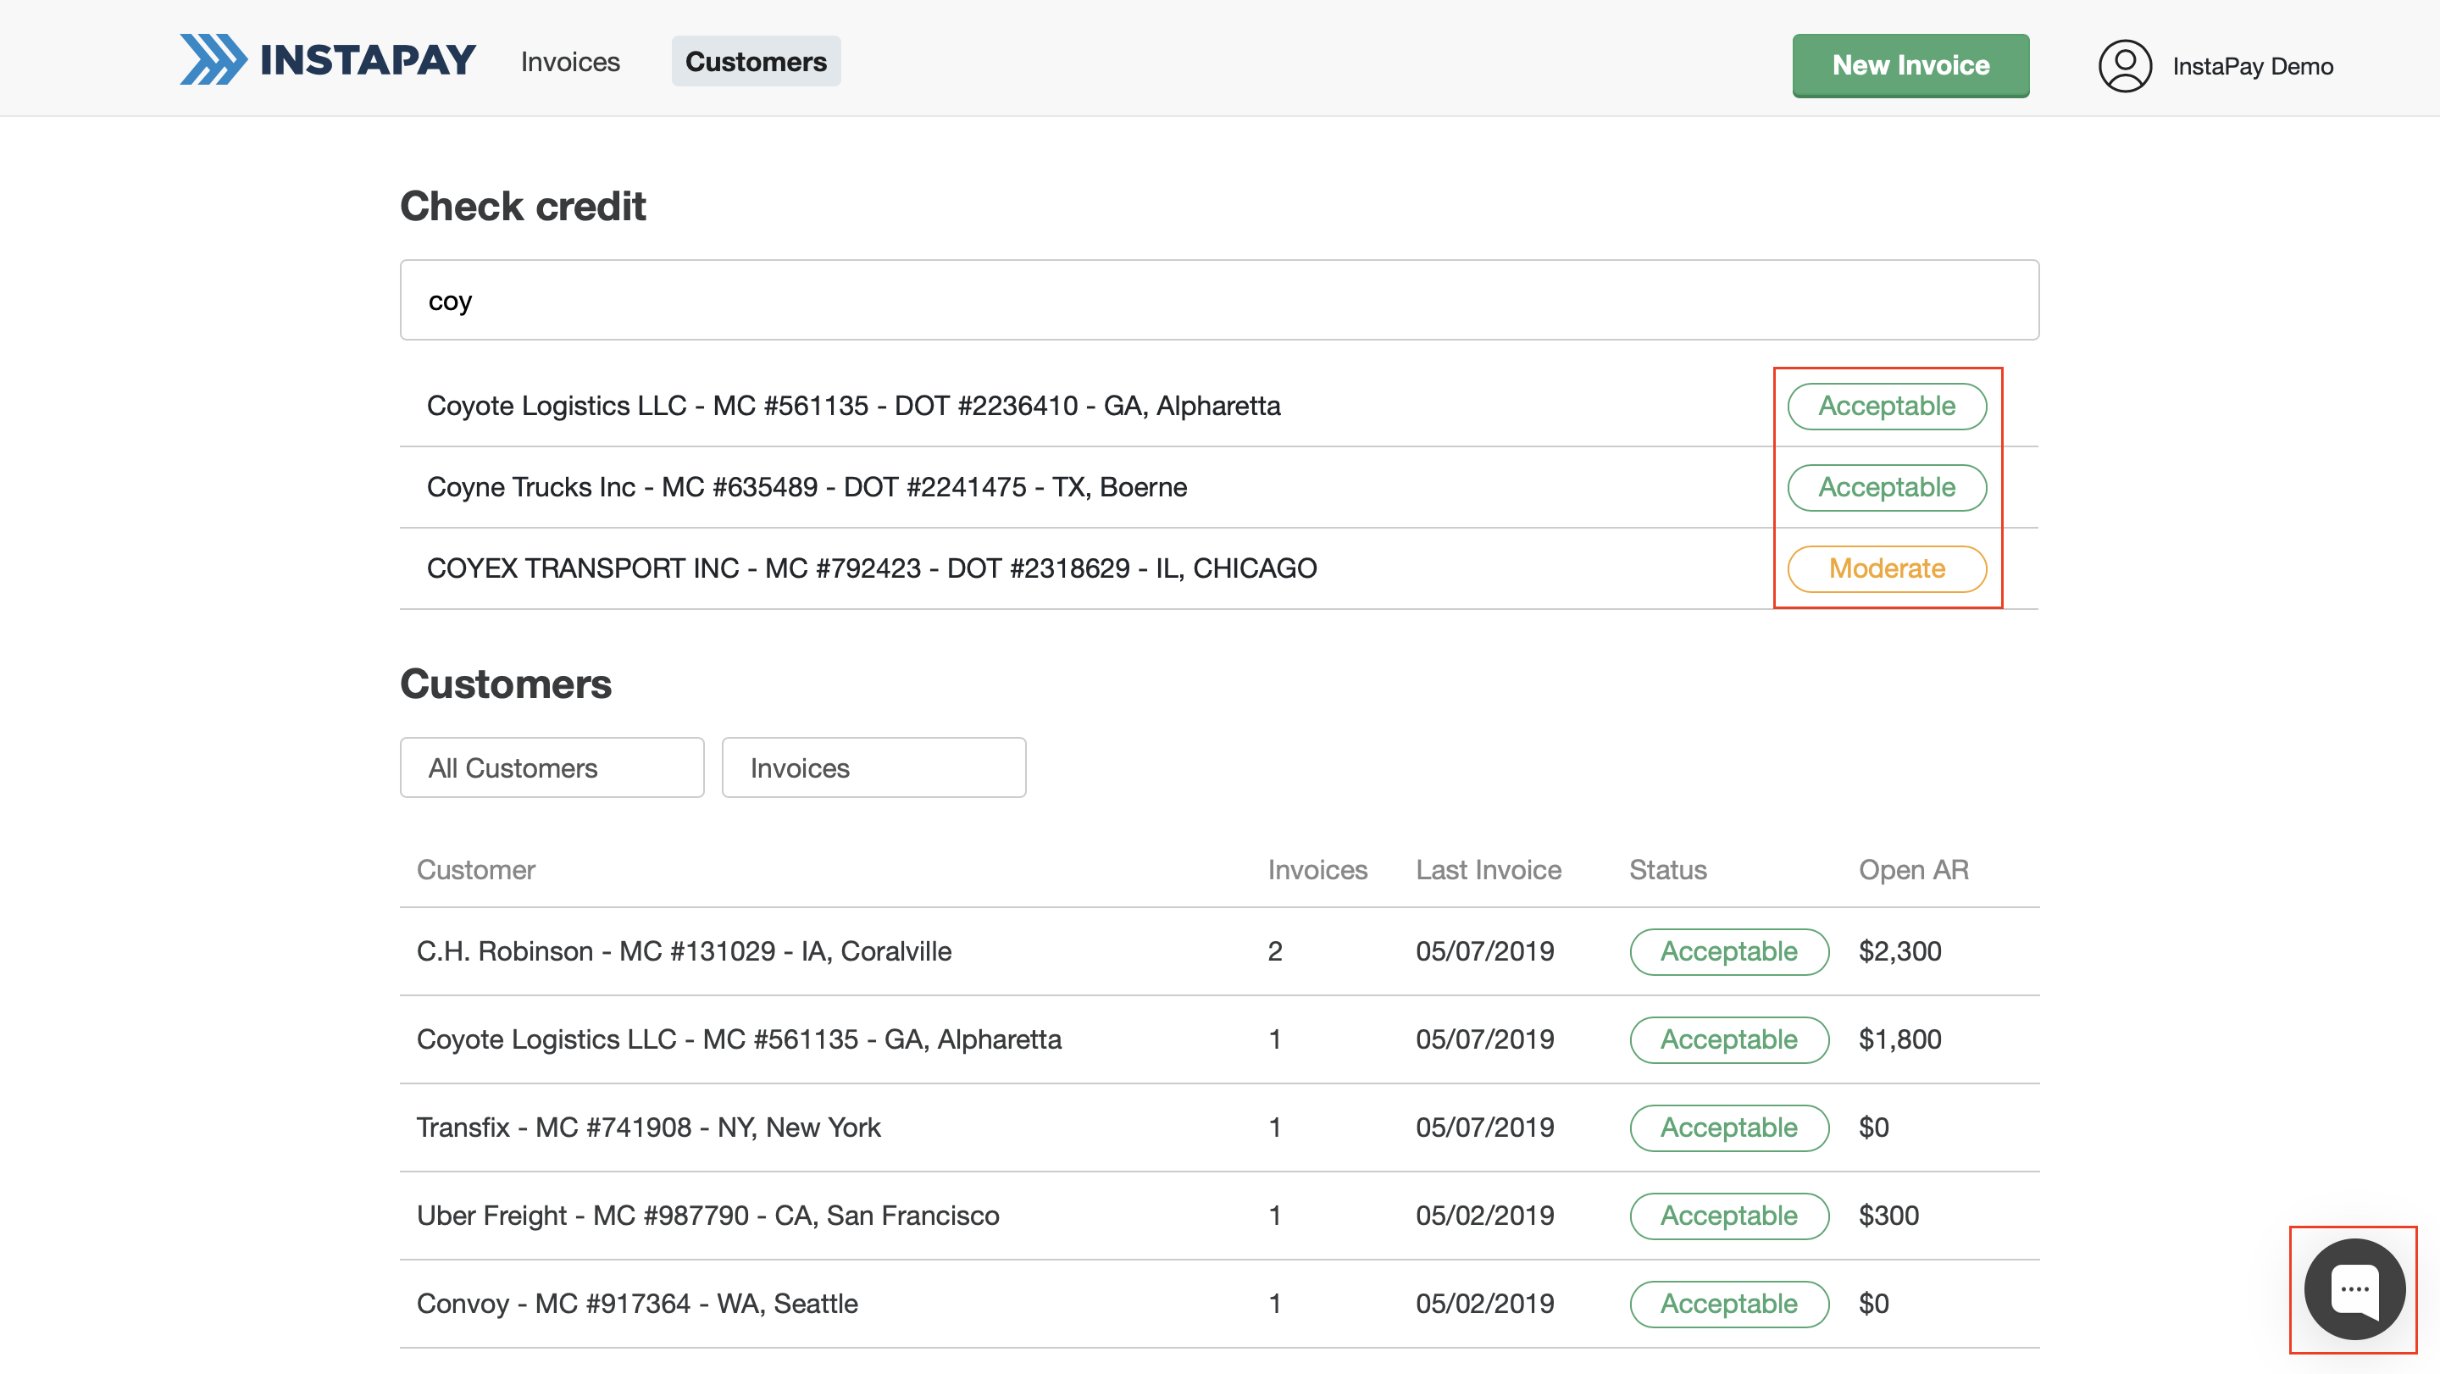Sort by Invoices column header
The height and width of the screenshot is (1374, 2440).
pos(1317,869)
